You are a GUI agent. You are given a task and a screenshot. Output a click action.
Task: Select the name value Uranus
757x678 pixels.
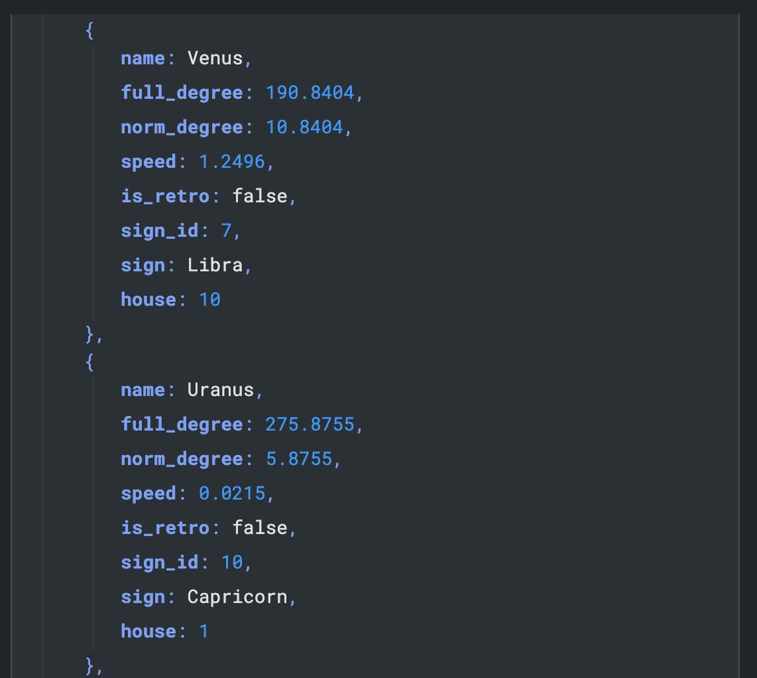(220, 390)
